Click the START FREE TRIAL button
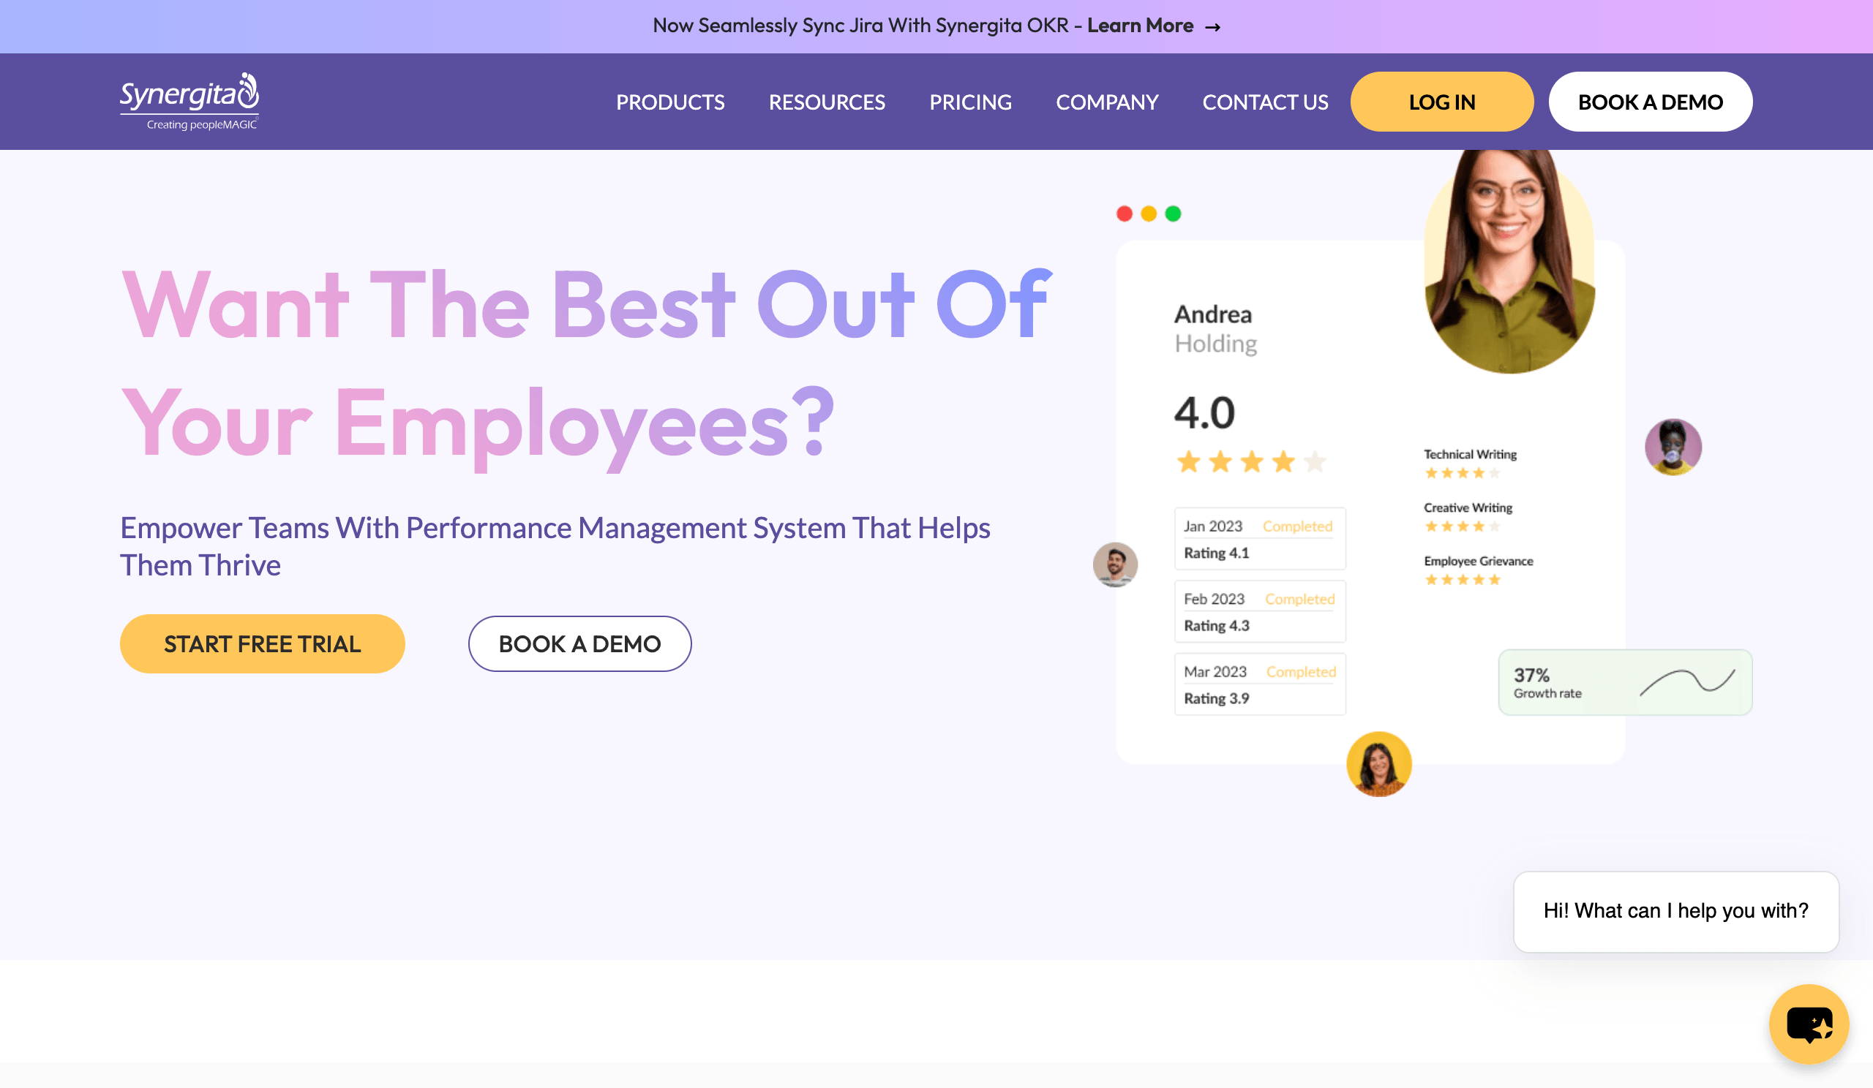Image resolution: width=1873 pixels, height=1088 pixels. pyautogui.click(x=262, y=644)
